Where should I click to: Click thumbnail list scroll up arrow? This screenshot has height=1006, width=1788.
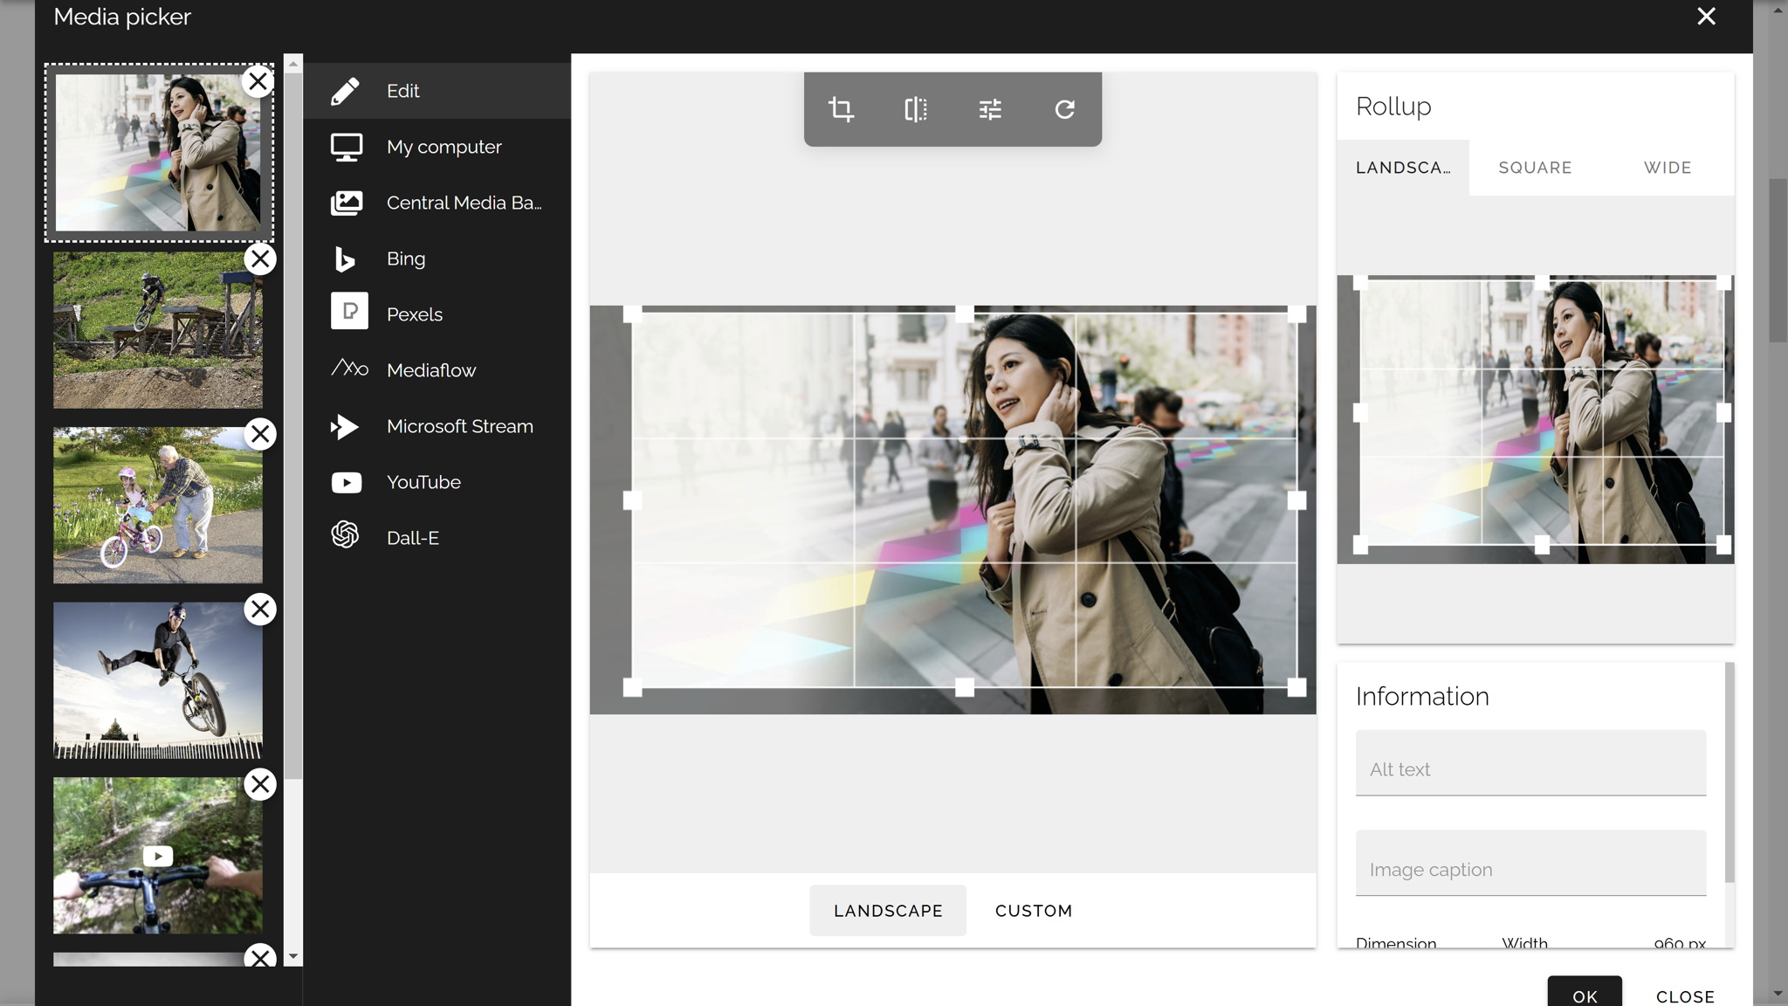pyautogui.click(x=293, y=64)
